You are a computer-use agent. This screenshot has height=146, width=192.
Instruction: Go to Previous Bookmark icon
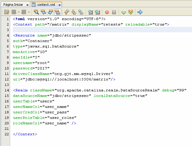click(x=67, y=12)
